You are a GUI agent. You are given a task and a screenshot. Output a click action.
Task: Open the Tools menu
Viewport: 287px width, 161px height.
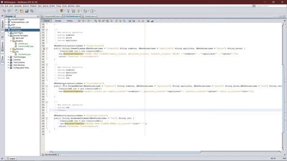[65, 6]
